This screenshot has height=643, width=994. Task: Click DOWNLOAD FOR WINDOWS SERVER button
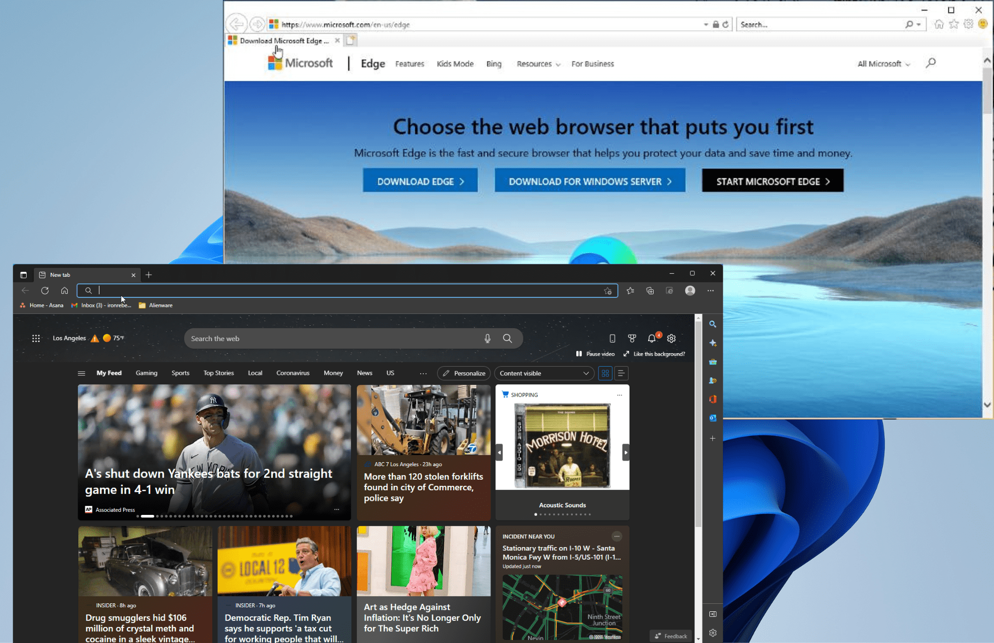pos(590,181)
